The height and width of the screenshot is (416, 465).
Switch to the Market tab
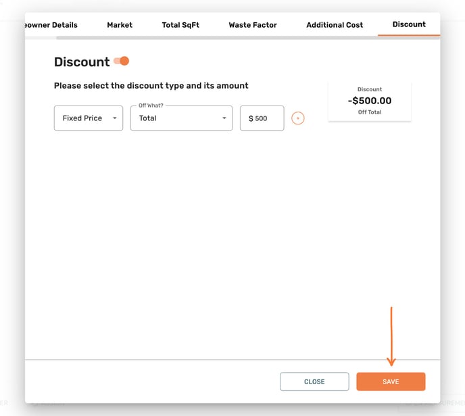[x=120, y=25]
